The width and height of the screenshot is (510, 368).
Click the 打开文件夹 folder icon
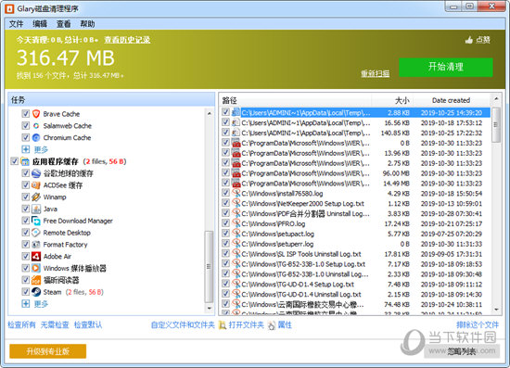click(x=223, y=324)
